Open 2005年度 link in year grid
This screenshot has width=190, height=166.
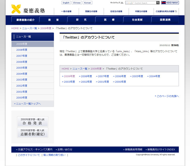coord(137,76)
